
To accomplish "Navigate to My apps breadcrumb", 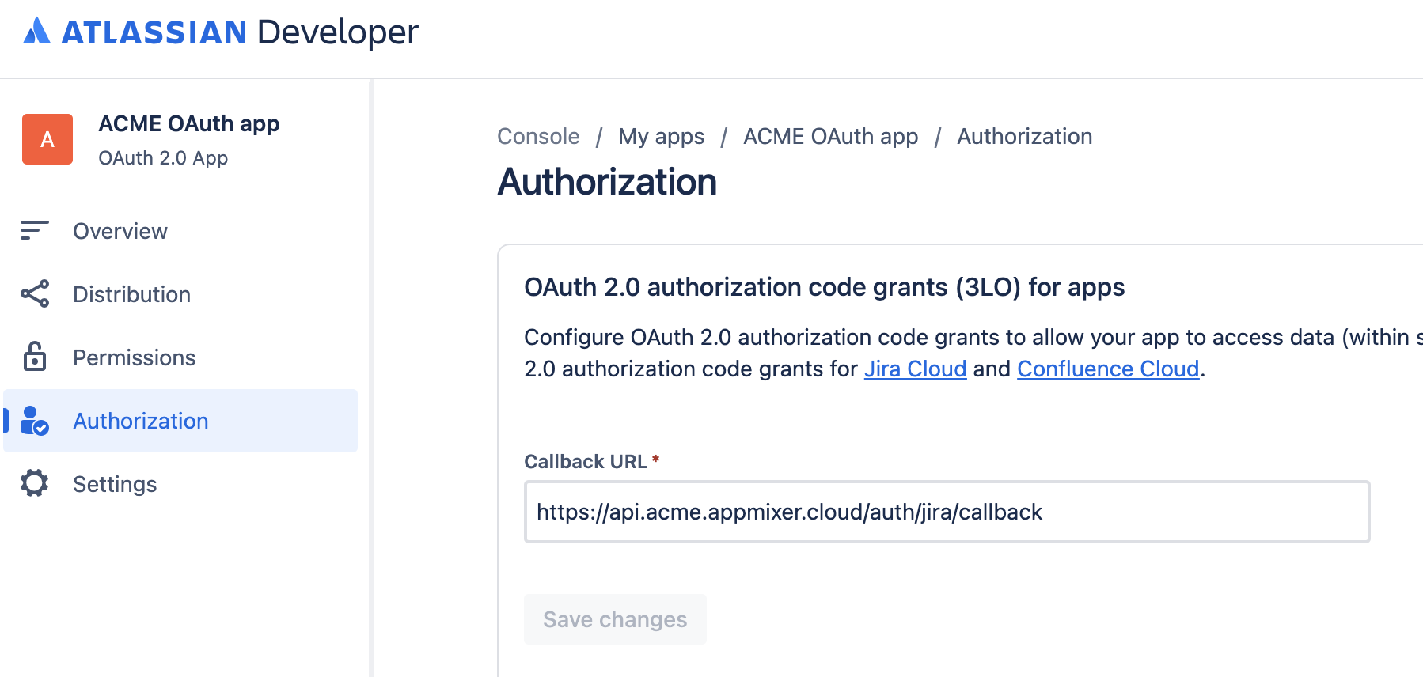I will [661, 136].
